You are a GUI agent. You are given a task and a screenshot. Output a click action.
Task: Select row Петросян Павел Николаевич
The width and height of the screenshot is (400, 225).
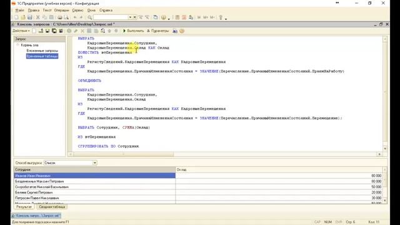click(94, 198)
